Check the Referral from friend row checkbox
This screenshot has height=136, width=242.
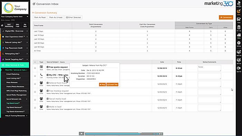click(x=35, y=84)
